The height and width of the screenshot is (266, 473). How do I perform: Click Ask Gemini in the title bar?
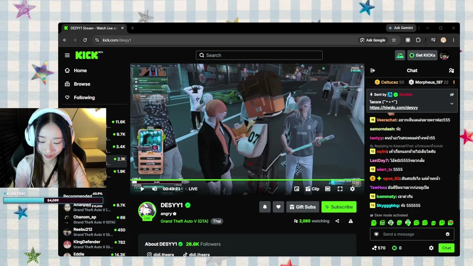point(400,28)
